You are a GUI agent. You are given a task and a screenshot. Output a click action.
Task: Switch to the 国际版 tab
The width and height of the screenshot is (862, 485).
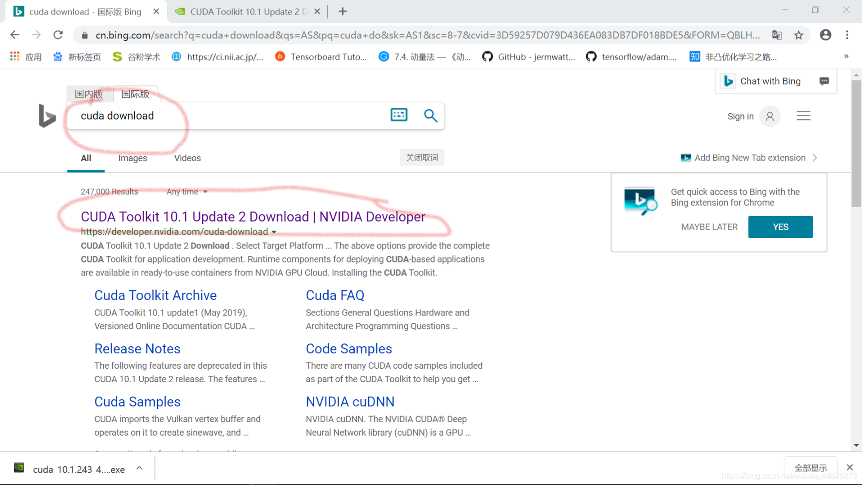[135, 94]
